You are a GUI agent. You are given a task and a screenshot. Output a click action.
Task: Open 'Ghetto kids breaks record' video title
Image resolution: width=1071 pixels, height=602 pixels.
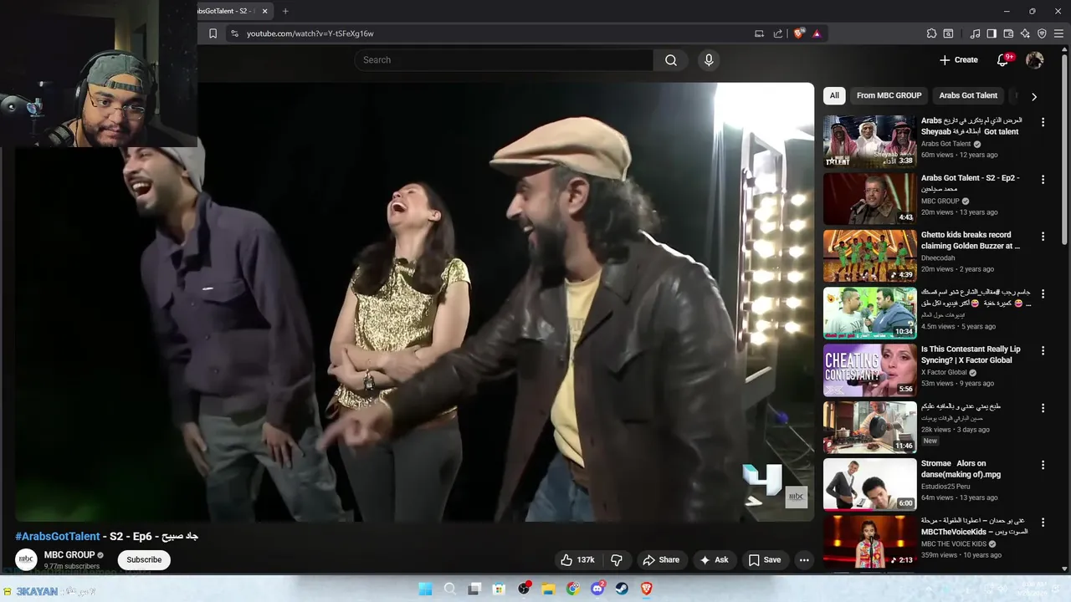pos(971,241)
